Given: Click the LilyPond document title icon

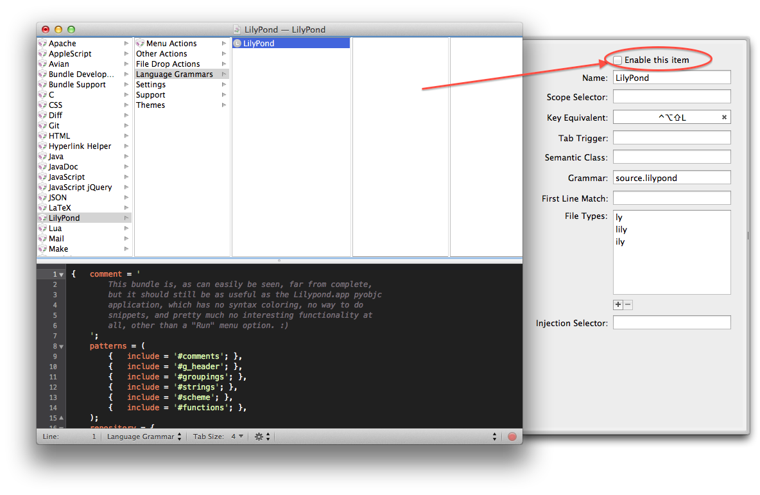Looking at the screenshot, I should (x=237, y=30).
